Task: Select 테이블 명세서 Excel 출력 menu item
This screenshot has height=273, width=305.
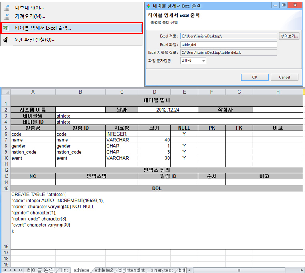Action: point(42,28)
